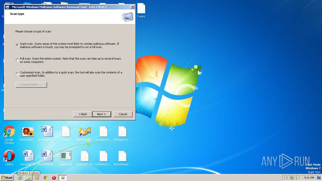This screenshot has height=181, width=322.
Task: Go back with the < Back button
Action: [x=83, y=114]
